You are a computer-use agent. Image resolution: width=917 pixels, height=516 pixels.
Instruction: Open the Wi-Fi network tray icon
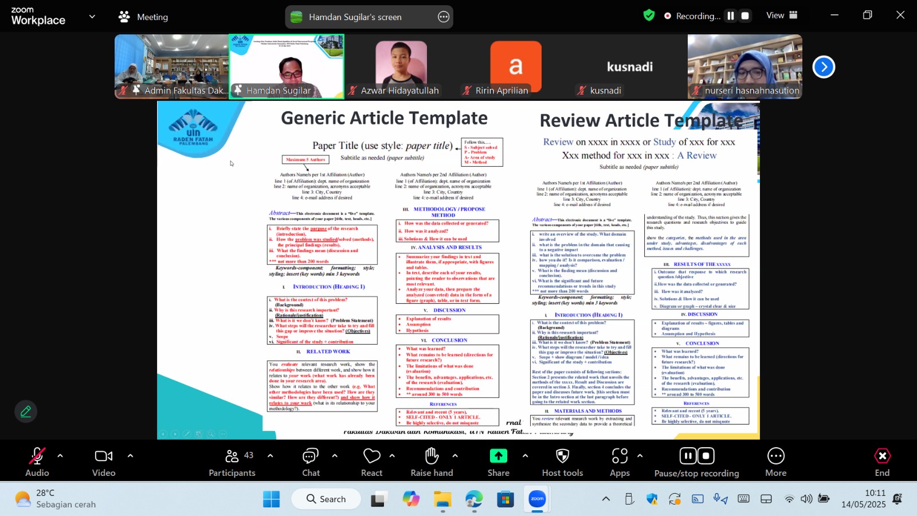789,499
